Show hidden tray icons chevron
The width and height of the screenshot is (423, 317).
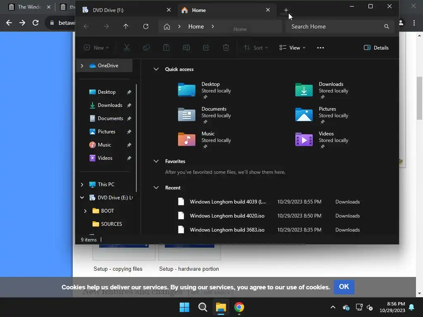click(x=333, y=307)
